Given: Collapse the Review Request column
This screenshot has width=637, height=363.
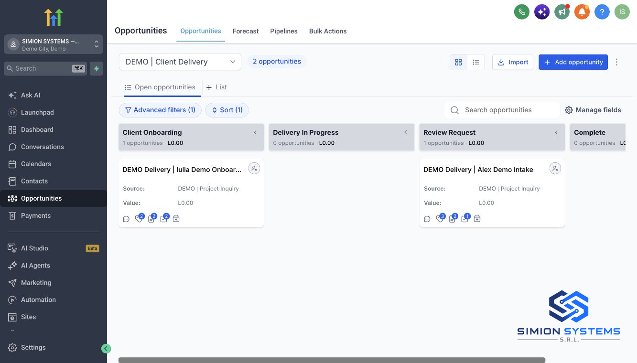Looking at the screenshot, I should 556,132.
